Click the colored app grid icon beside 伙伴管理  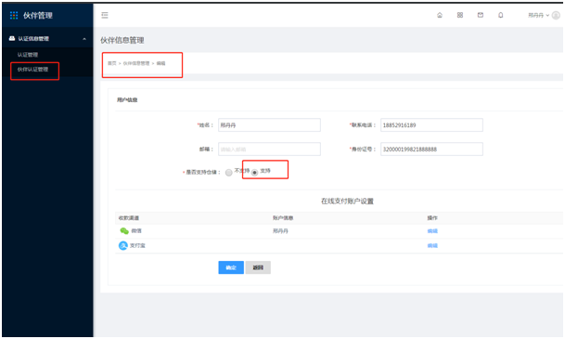tap(14, 15)
